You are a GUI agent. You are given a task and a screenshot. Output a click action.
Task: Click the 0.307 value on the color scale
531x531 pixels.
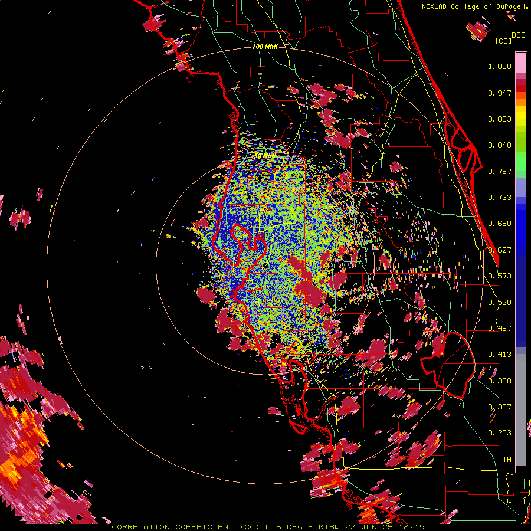click(x=500, y=407)
